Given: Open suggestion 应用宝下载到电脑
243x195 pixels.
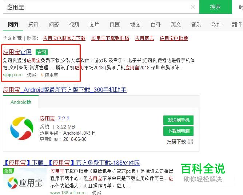Looking at the screenshot, I should [x=110, y=38].
